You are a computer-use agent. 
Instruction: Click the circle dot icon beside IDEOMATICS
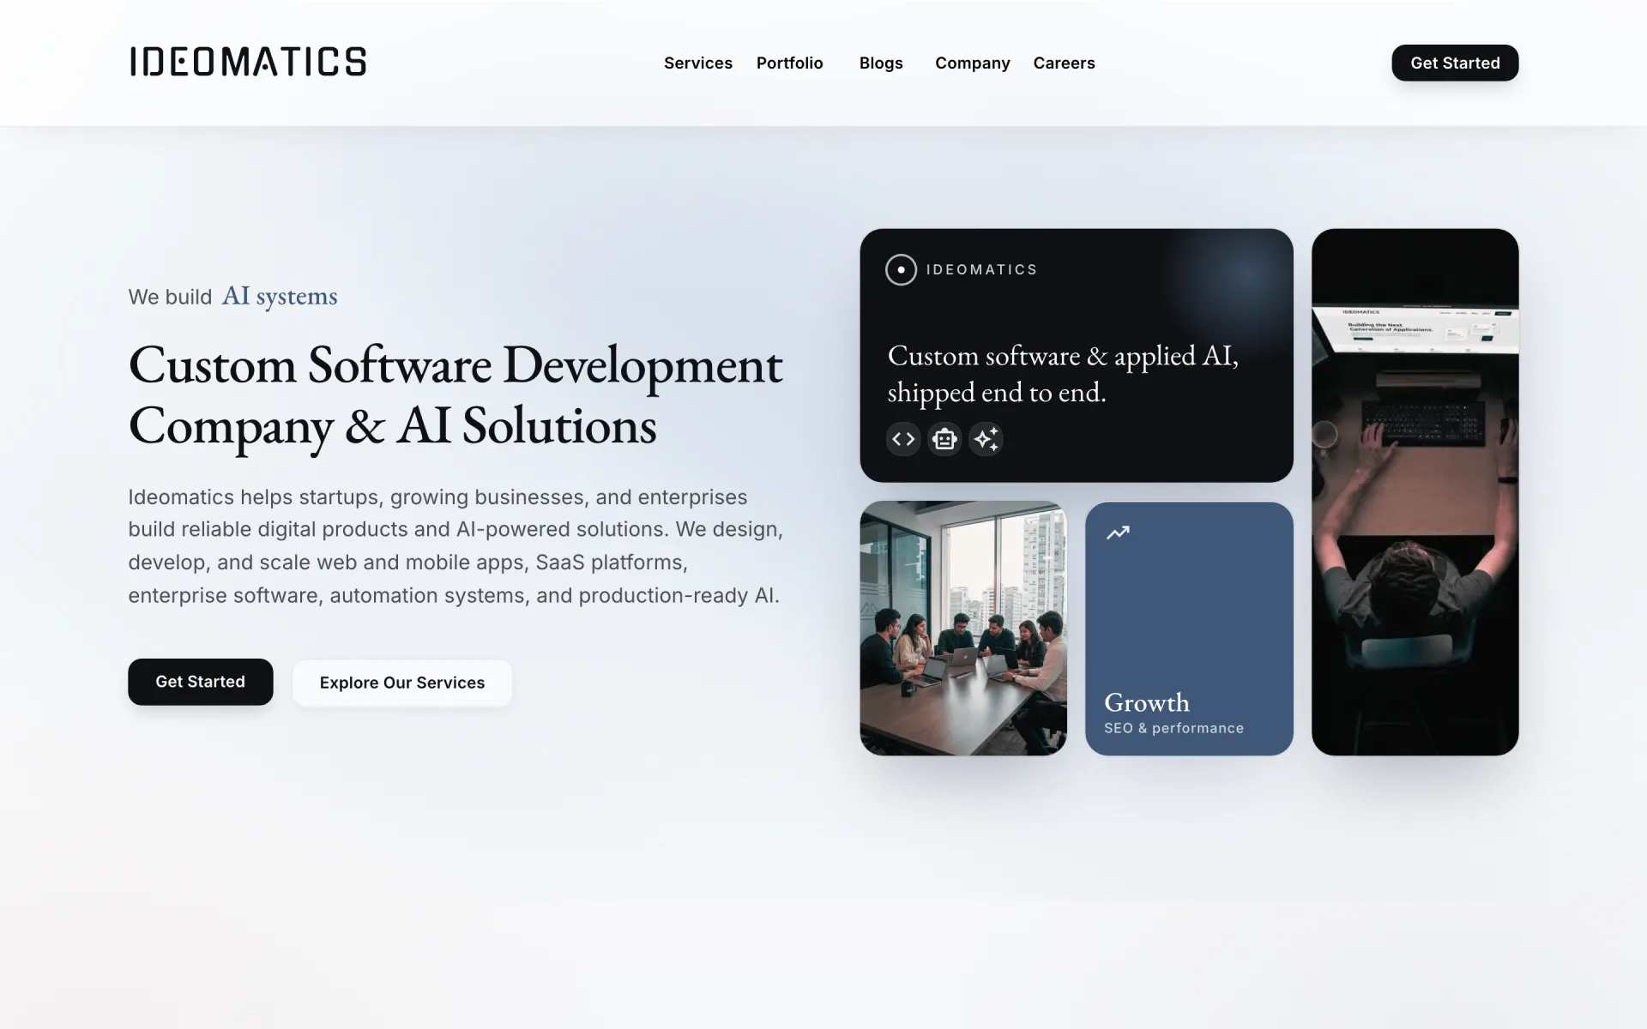[901, 269]
